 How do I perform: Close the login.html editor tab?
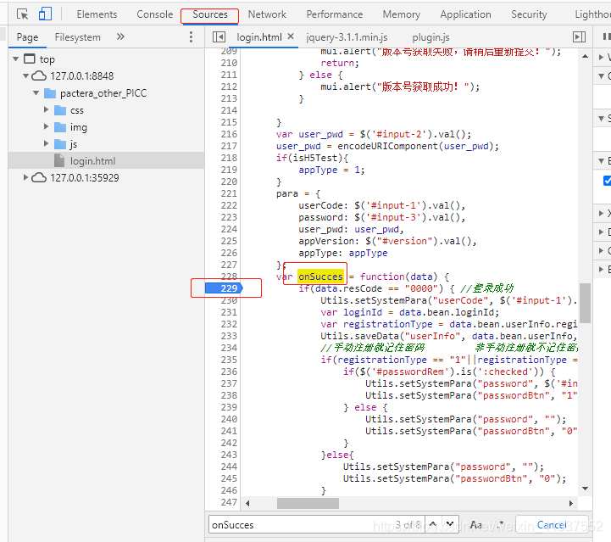pyautogui.click(x=291, y=36)
